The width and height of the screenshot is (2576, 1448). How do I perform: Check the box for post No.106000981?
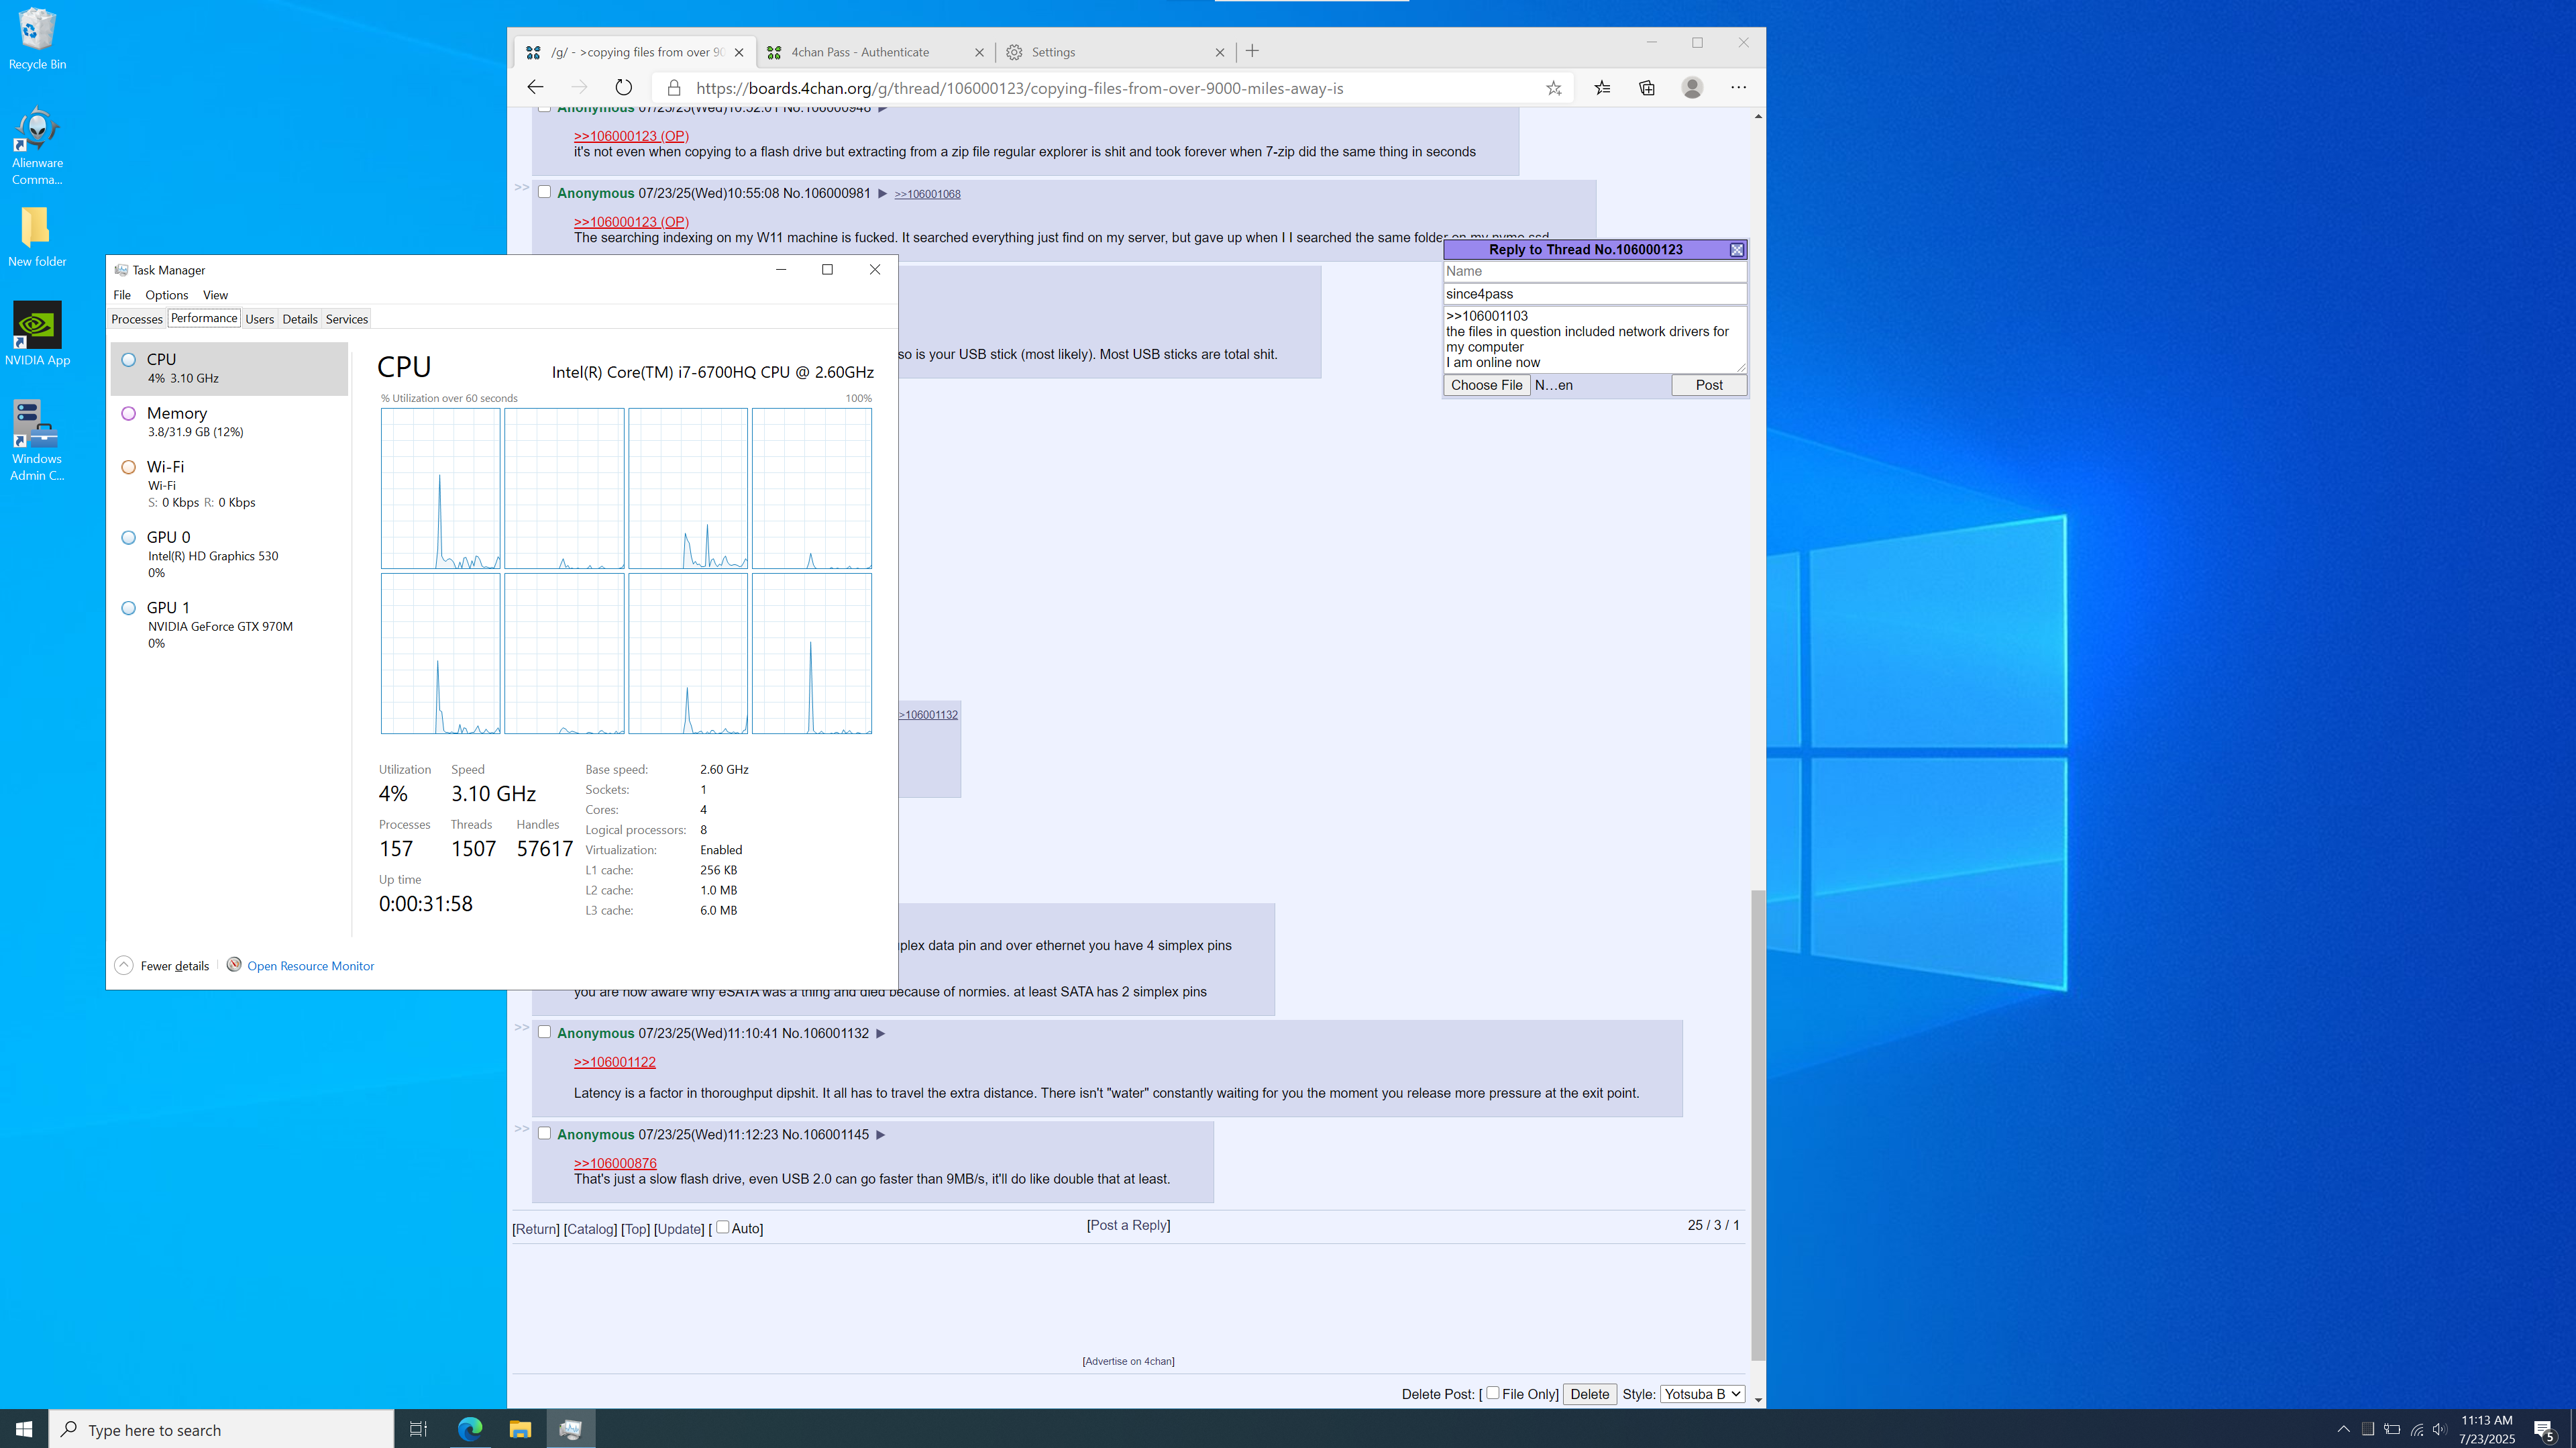(544, 192)
